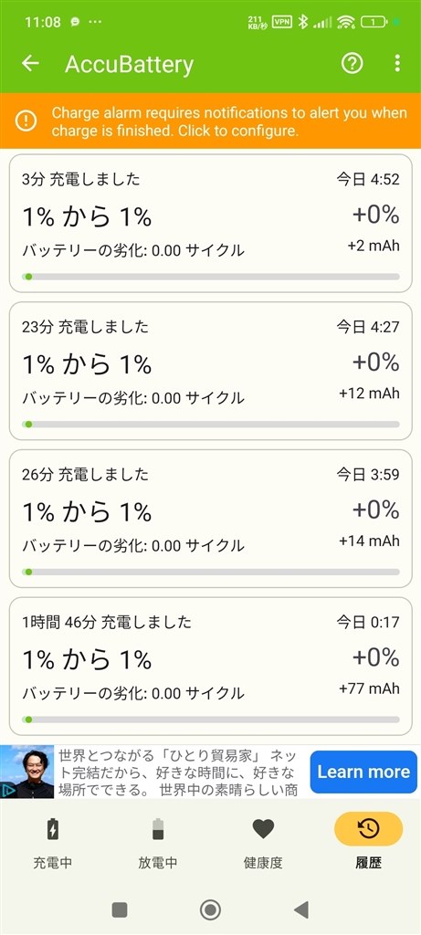
Task: Tap the orange warning exclamation icon
Action: [26, 121]
